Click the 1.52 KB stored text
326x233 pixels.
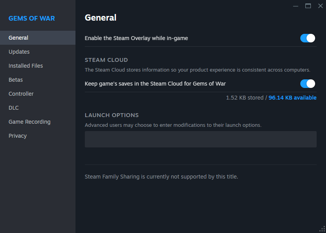[245, 98]
